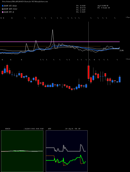Screen dimensions: 130x172
Task: Click the MACD panel title
Action: [x=8, y=129]
